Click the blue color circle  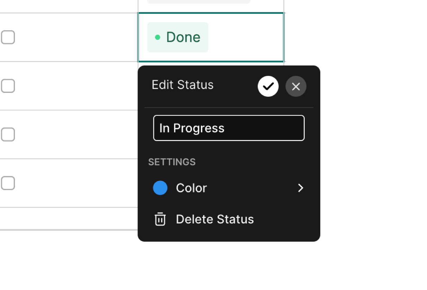[x=160, y=188]
